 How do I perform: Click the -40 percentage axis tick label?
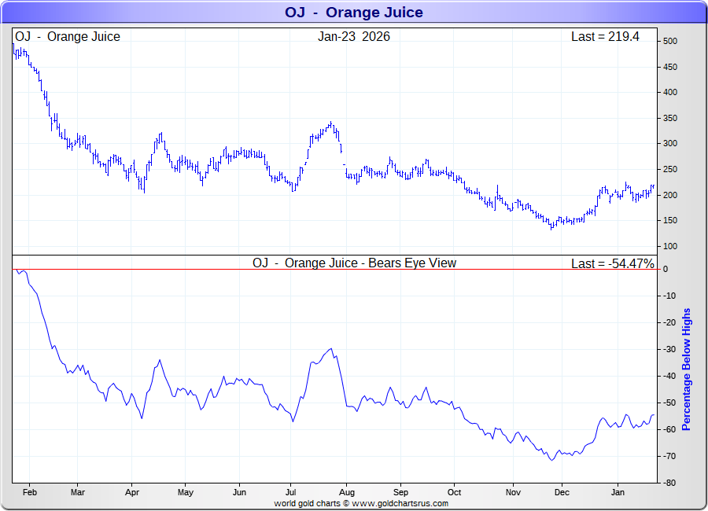pyautogui.click(x=669, y=376)
